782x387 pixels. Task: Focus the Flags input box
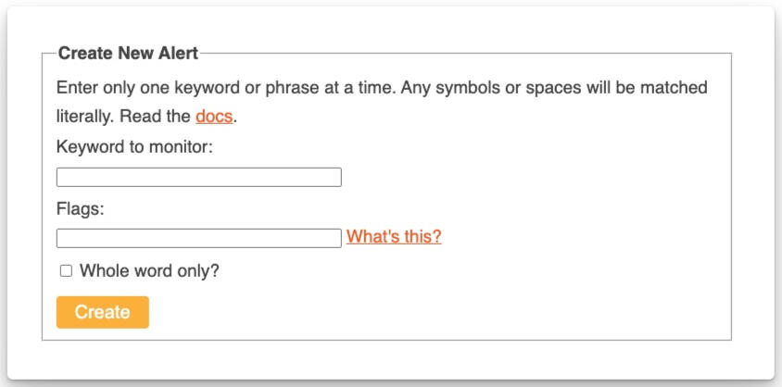[198, 238]
